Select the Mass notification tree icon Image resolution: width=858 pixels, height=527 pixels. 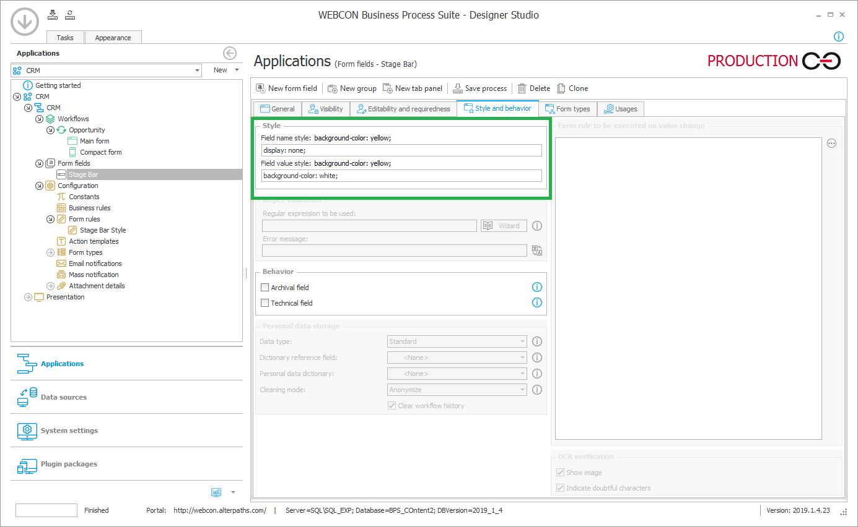(x=61, y=275)
